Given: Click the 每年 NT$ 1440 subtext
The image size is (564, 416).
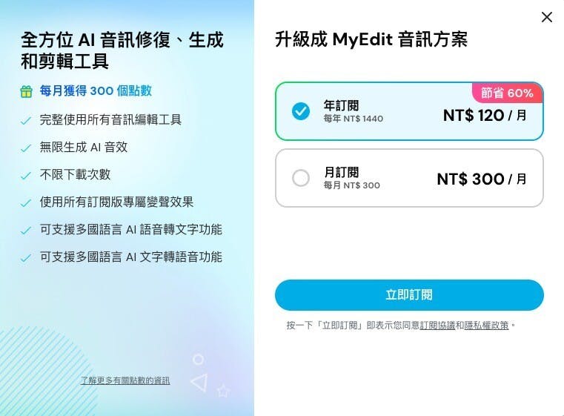Looking at the screenshot, I should pos(354,119).
